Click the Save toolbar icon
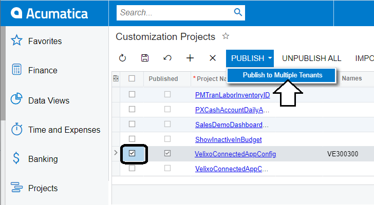 tap(145, 58)
